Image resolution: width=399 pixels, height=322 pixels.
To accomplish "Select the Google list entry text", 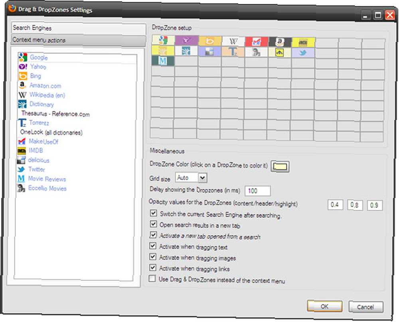I will click(x=39, y=57).
